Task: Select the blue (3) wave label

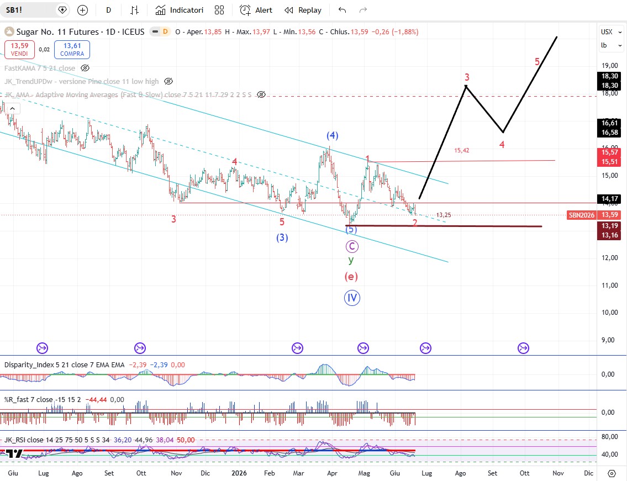Action: coord(282,237)
